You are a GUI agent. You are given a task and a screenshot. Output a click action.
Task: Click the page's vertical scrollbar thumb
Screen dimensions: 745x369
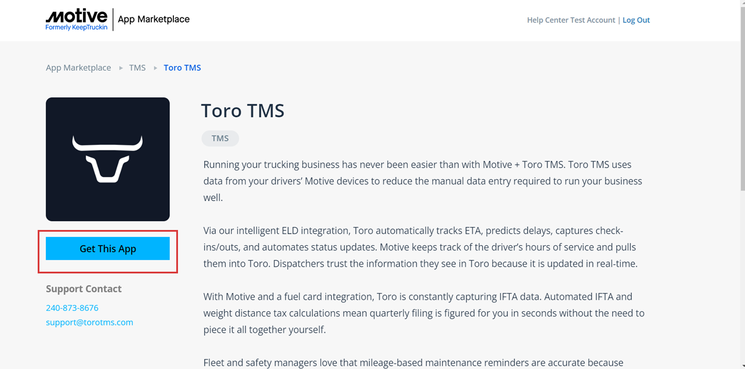point(742,98)
